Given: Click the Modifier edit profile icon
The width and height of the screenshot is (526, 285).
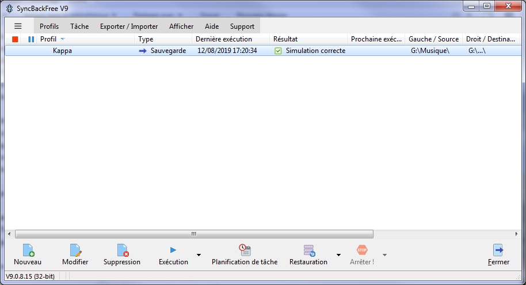Looking at the screenshot, I should click(x=75, y=250).
